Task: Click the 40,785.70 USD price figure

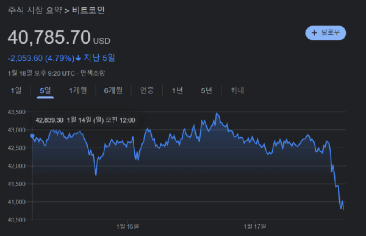Action: 59,37
